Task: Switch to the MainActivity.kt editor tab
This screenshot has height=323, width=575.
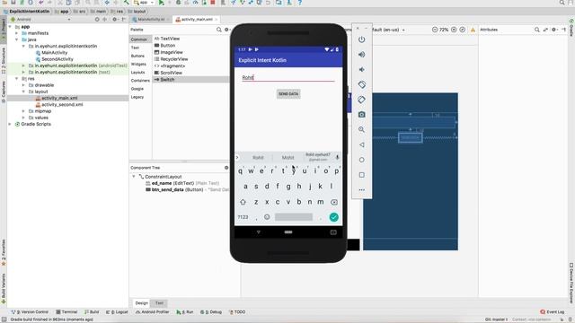Action: point(151,19)
